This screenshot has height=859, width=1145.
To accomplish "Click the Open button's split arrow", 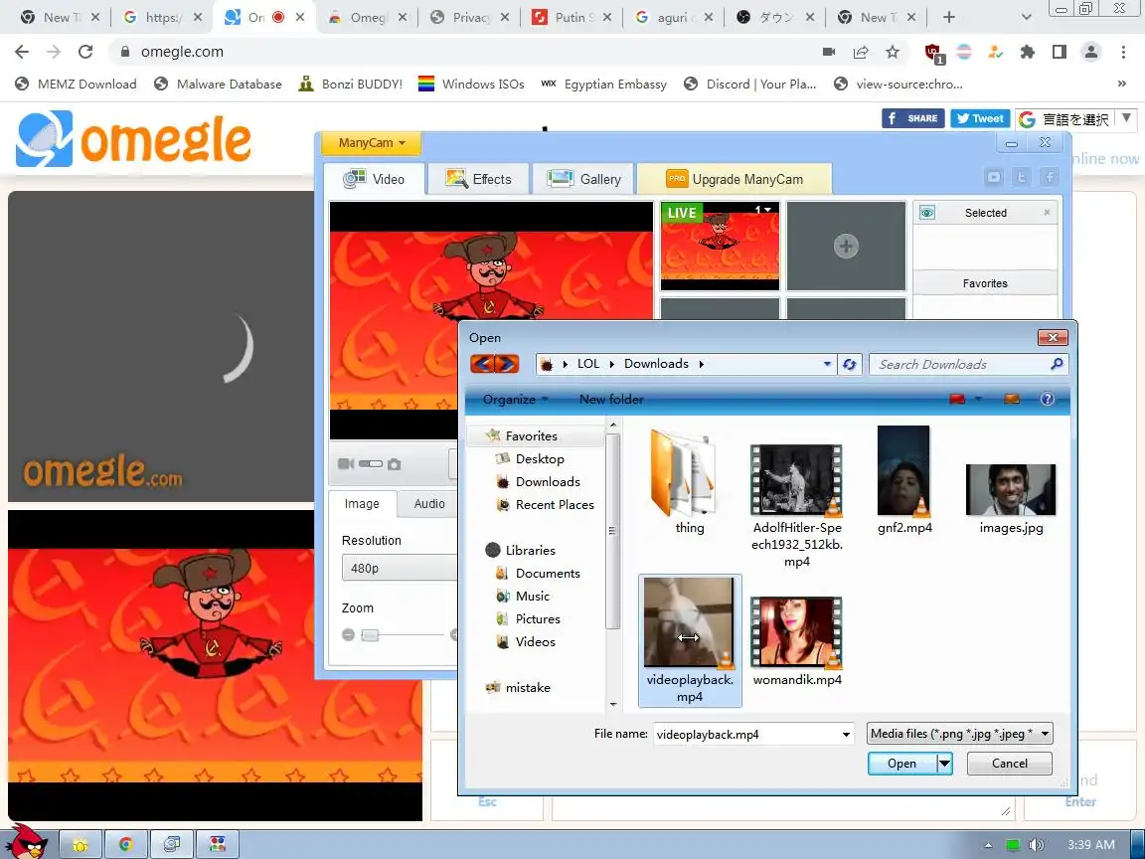I will pyautogui.click(x=944, y=764).
